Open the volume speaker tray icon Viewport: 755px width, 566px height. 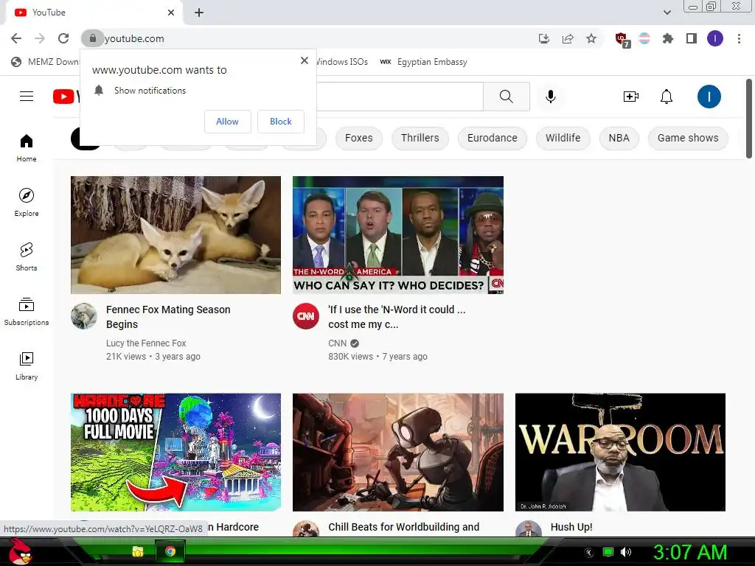point(626,552)
